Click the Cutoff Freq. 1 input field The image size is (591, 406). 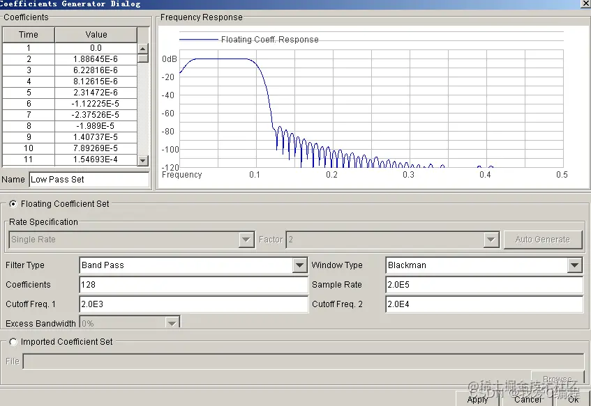coord(194,304)
